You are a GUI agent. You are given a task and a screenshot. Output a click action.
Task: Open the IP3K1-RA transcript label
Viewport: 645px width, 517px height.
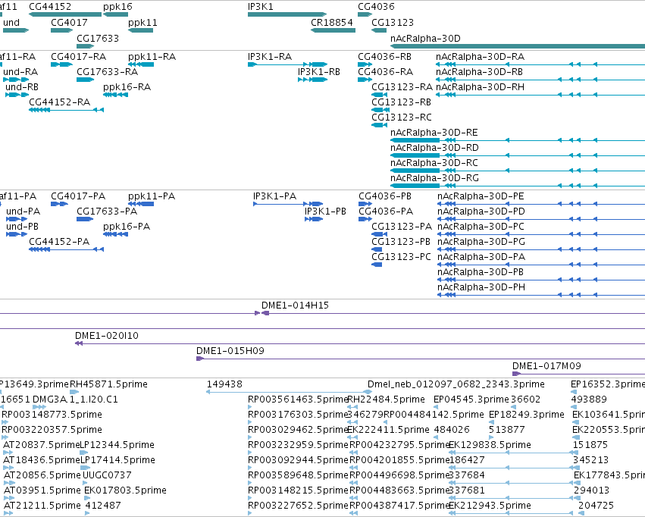[270, 56]
